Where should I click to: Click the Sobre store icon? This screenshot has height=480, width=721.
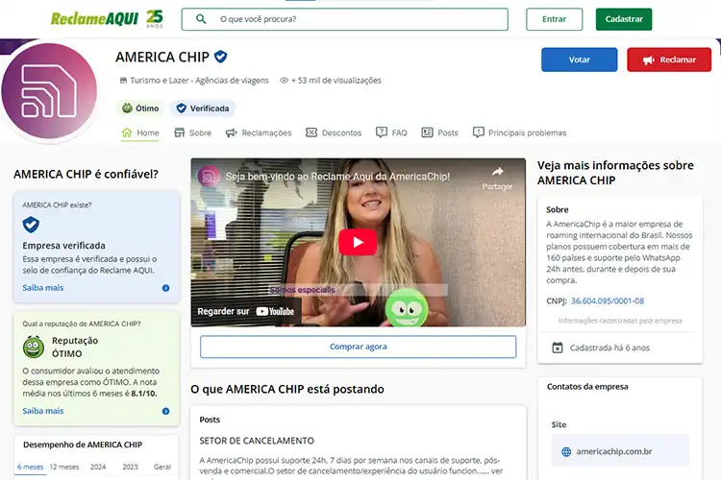click(180, 132)
